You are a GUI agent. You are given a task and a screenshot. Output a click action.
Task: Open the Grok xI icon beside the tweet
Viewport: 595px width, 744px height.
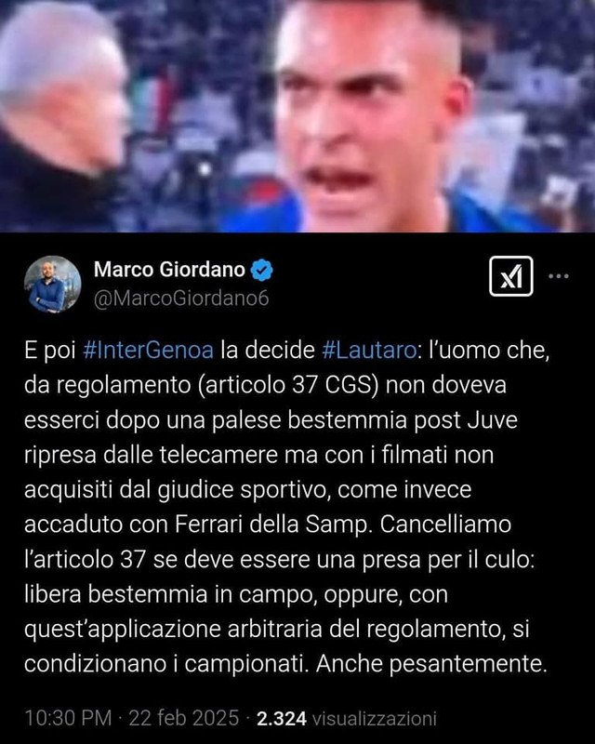pyautogui.click(x=510, y=276)
